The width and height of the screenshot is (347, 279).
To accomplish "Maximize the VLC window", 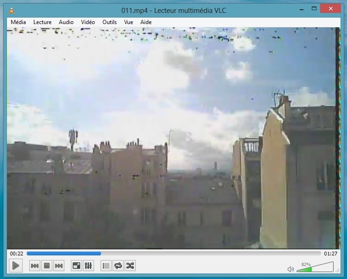I will (x=314, y=9).
